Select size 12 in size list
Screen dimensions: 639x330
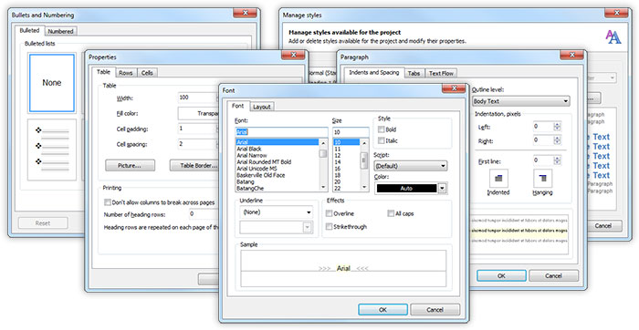coord(346,156)
